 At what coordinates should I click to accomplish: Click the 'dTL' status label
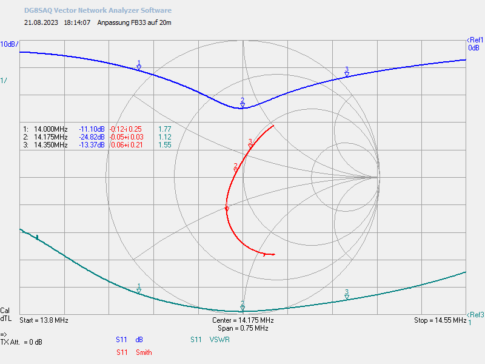click(x=6, y=318)
